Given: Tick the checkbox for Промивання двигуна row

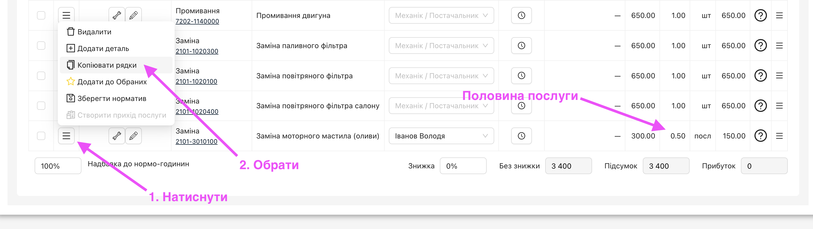Looking at the screenshot, I should 41,15.
